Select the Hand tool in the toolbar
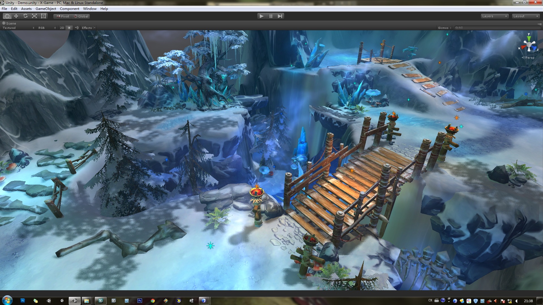 [x=7, y=16]
